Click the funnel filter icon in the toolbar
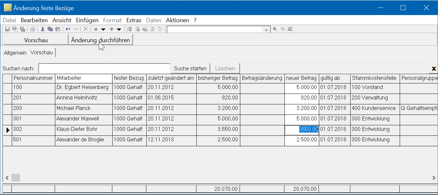Screen dimensions: 438x195 (283, 29)
